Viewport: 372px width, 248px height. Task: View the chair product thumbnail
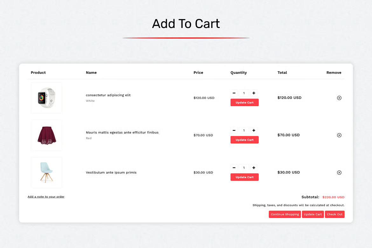click(46, 172)
